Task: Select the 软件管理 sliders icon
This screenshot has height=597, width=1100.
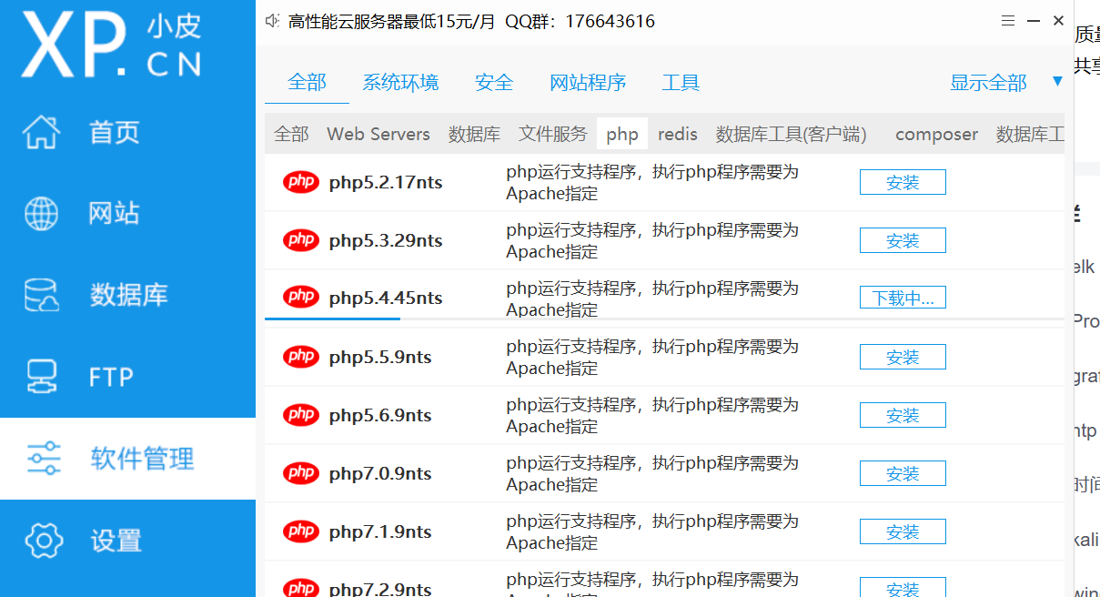Action: coord(43,458)
